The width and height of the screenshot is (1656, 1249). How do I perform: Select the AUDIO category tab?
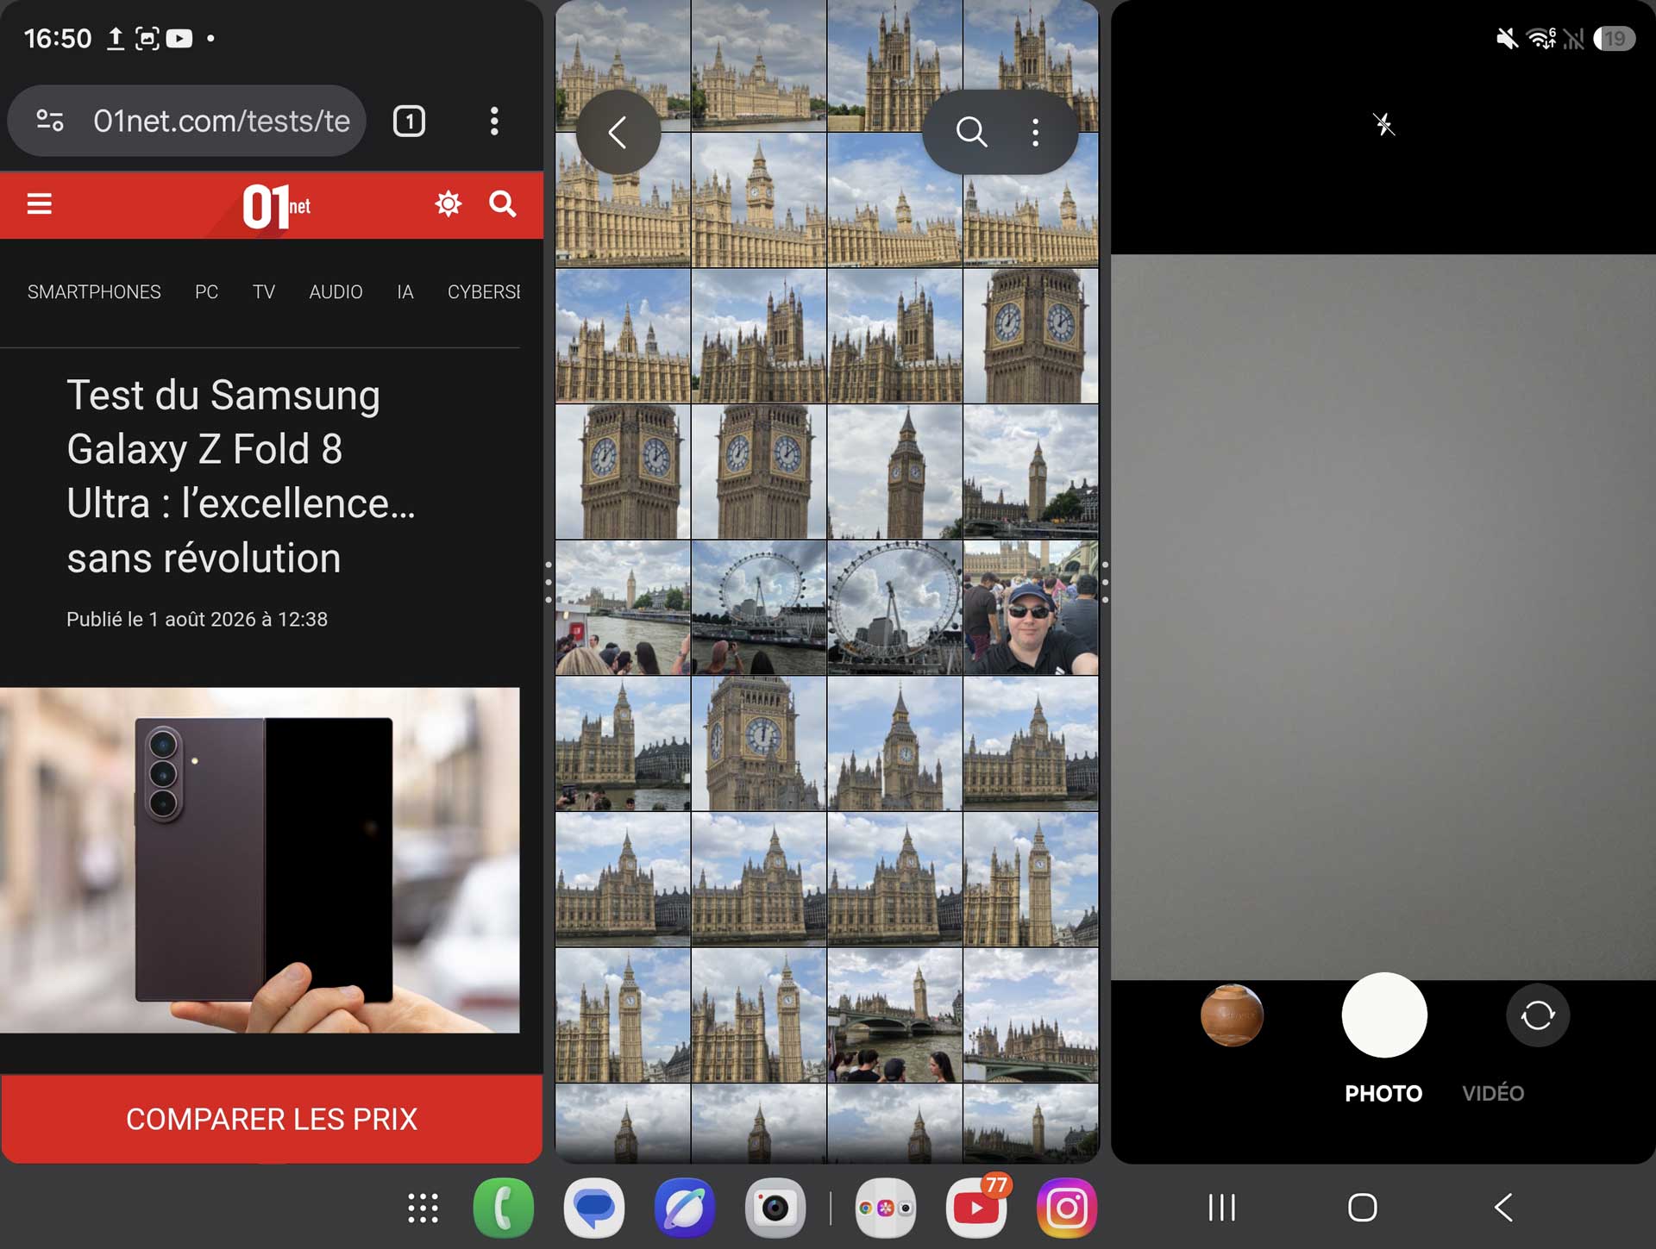(x=336, y=292)
